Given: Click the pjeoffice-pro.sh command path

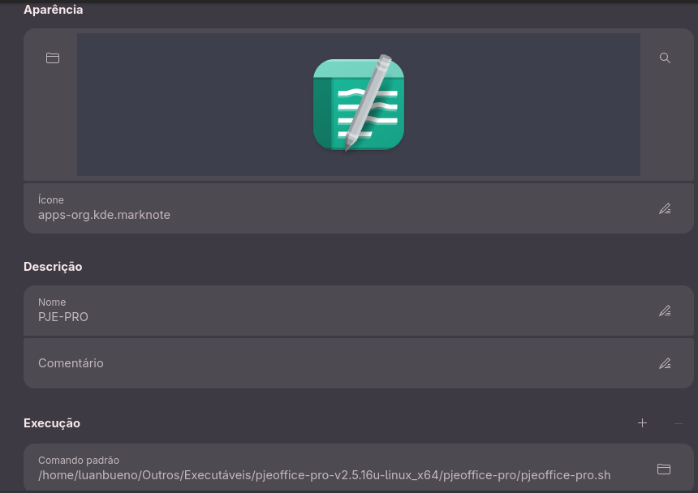Looking at the screenshot, I should pos(324,475).
